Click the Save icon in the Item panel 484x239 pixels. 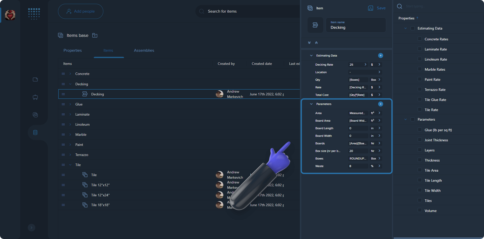[370, 8]
